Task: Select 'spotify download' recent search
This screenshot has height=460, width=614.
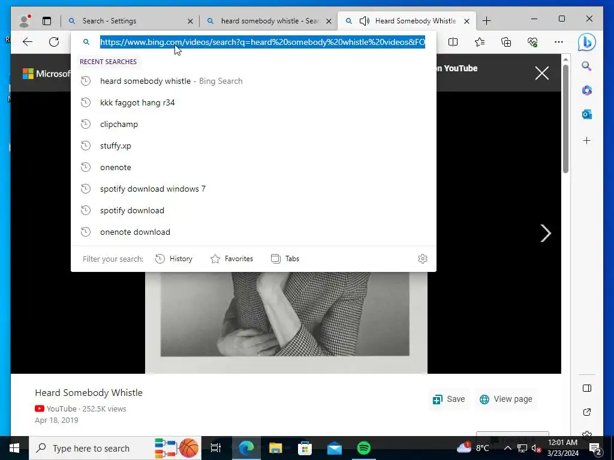Action: point(254,210)
